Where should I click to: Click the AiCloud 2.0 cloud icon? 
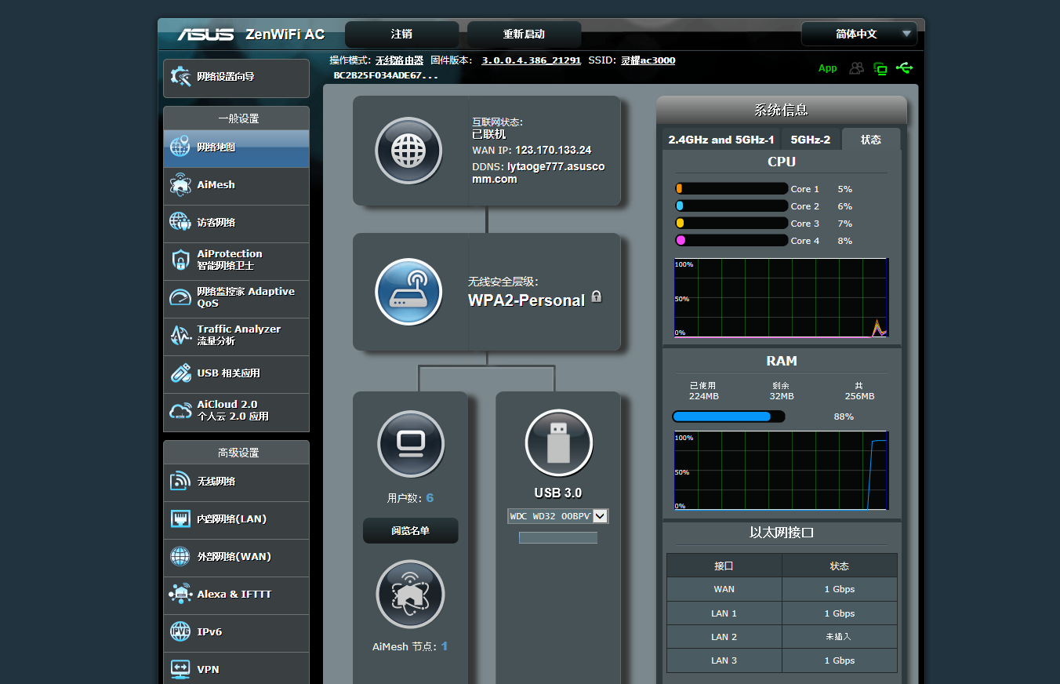click(180, 411)
